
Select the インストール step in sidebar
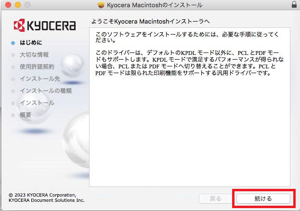37,103
